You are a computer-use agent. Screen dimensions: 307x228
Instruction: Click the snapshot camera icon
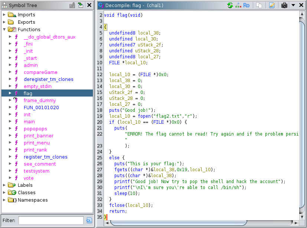[x=284, y=5]
